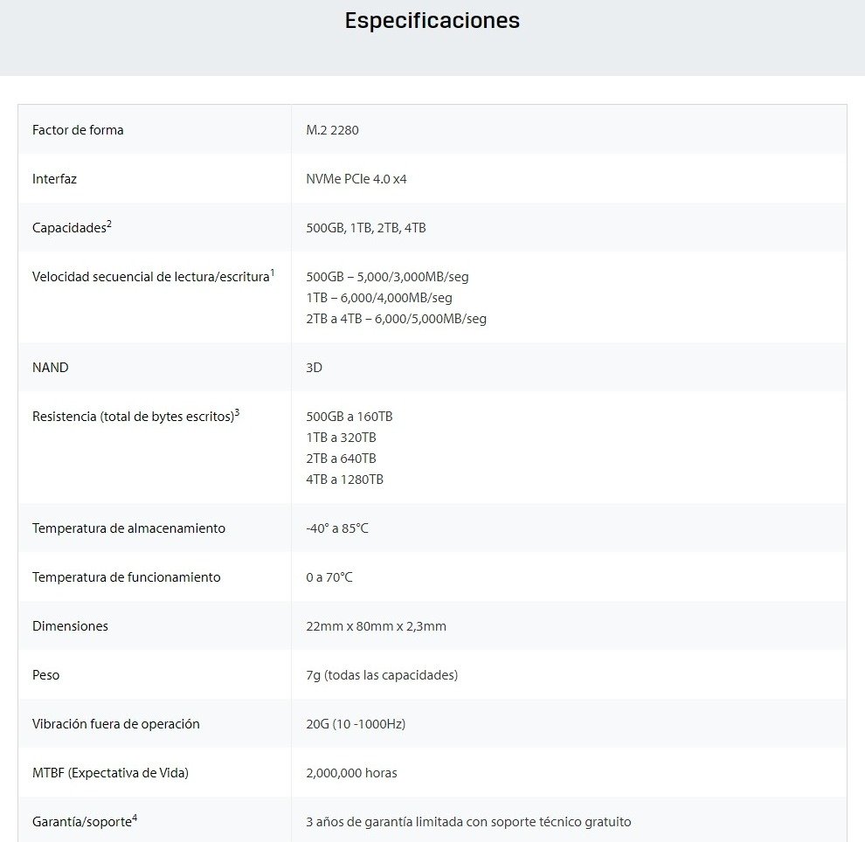Click the NVMe PCIe 4.0 x4 value
This screenshot has width=865, height=842.
356,179
